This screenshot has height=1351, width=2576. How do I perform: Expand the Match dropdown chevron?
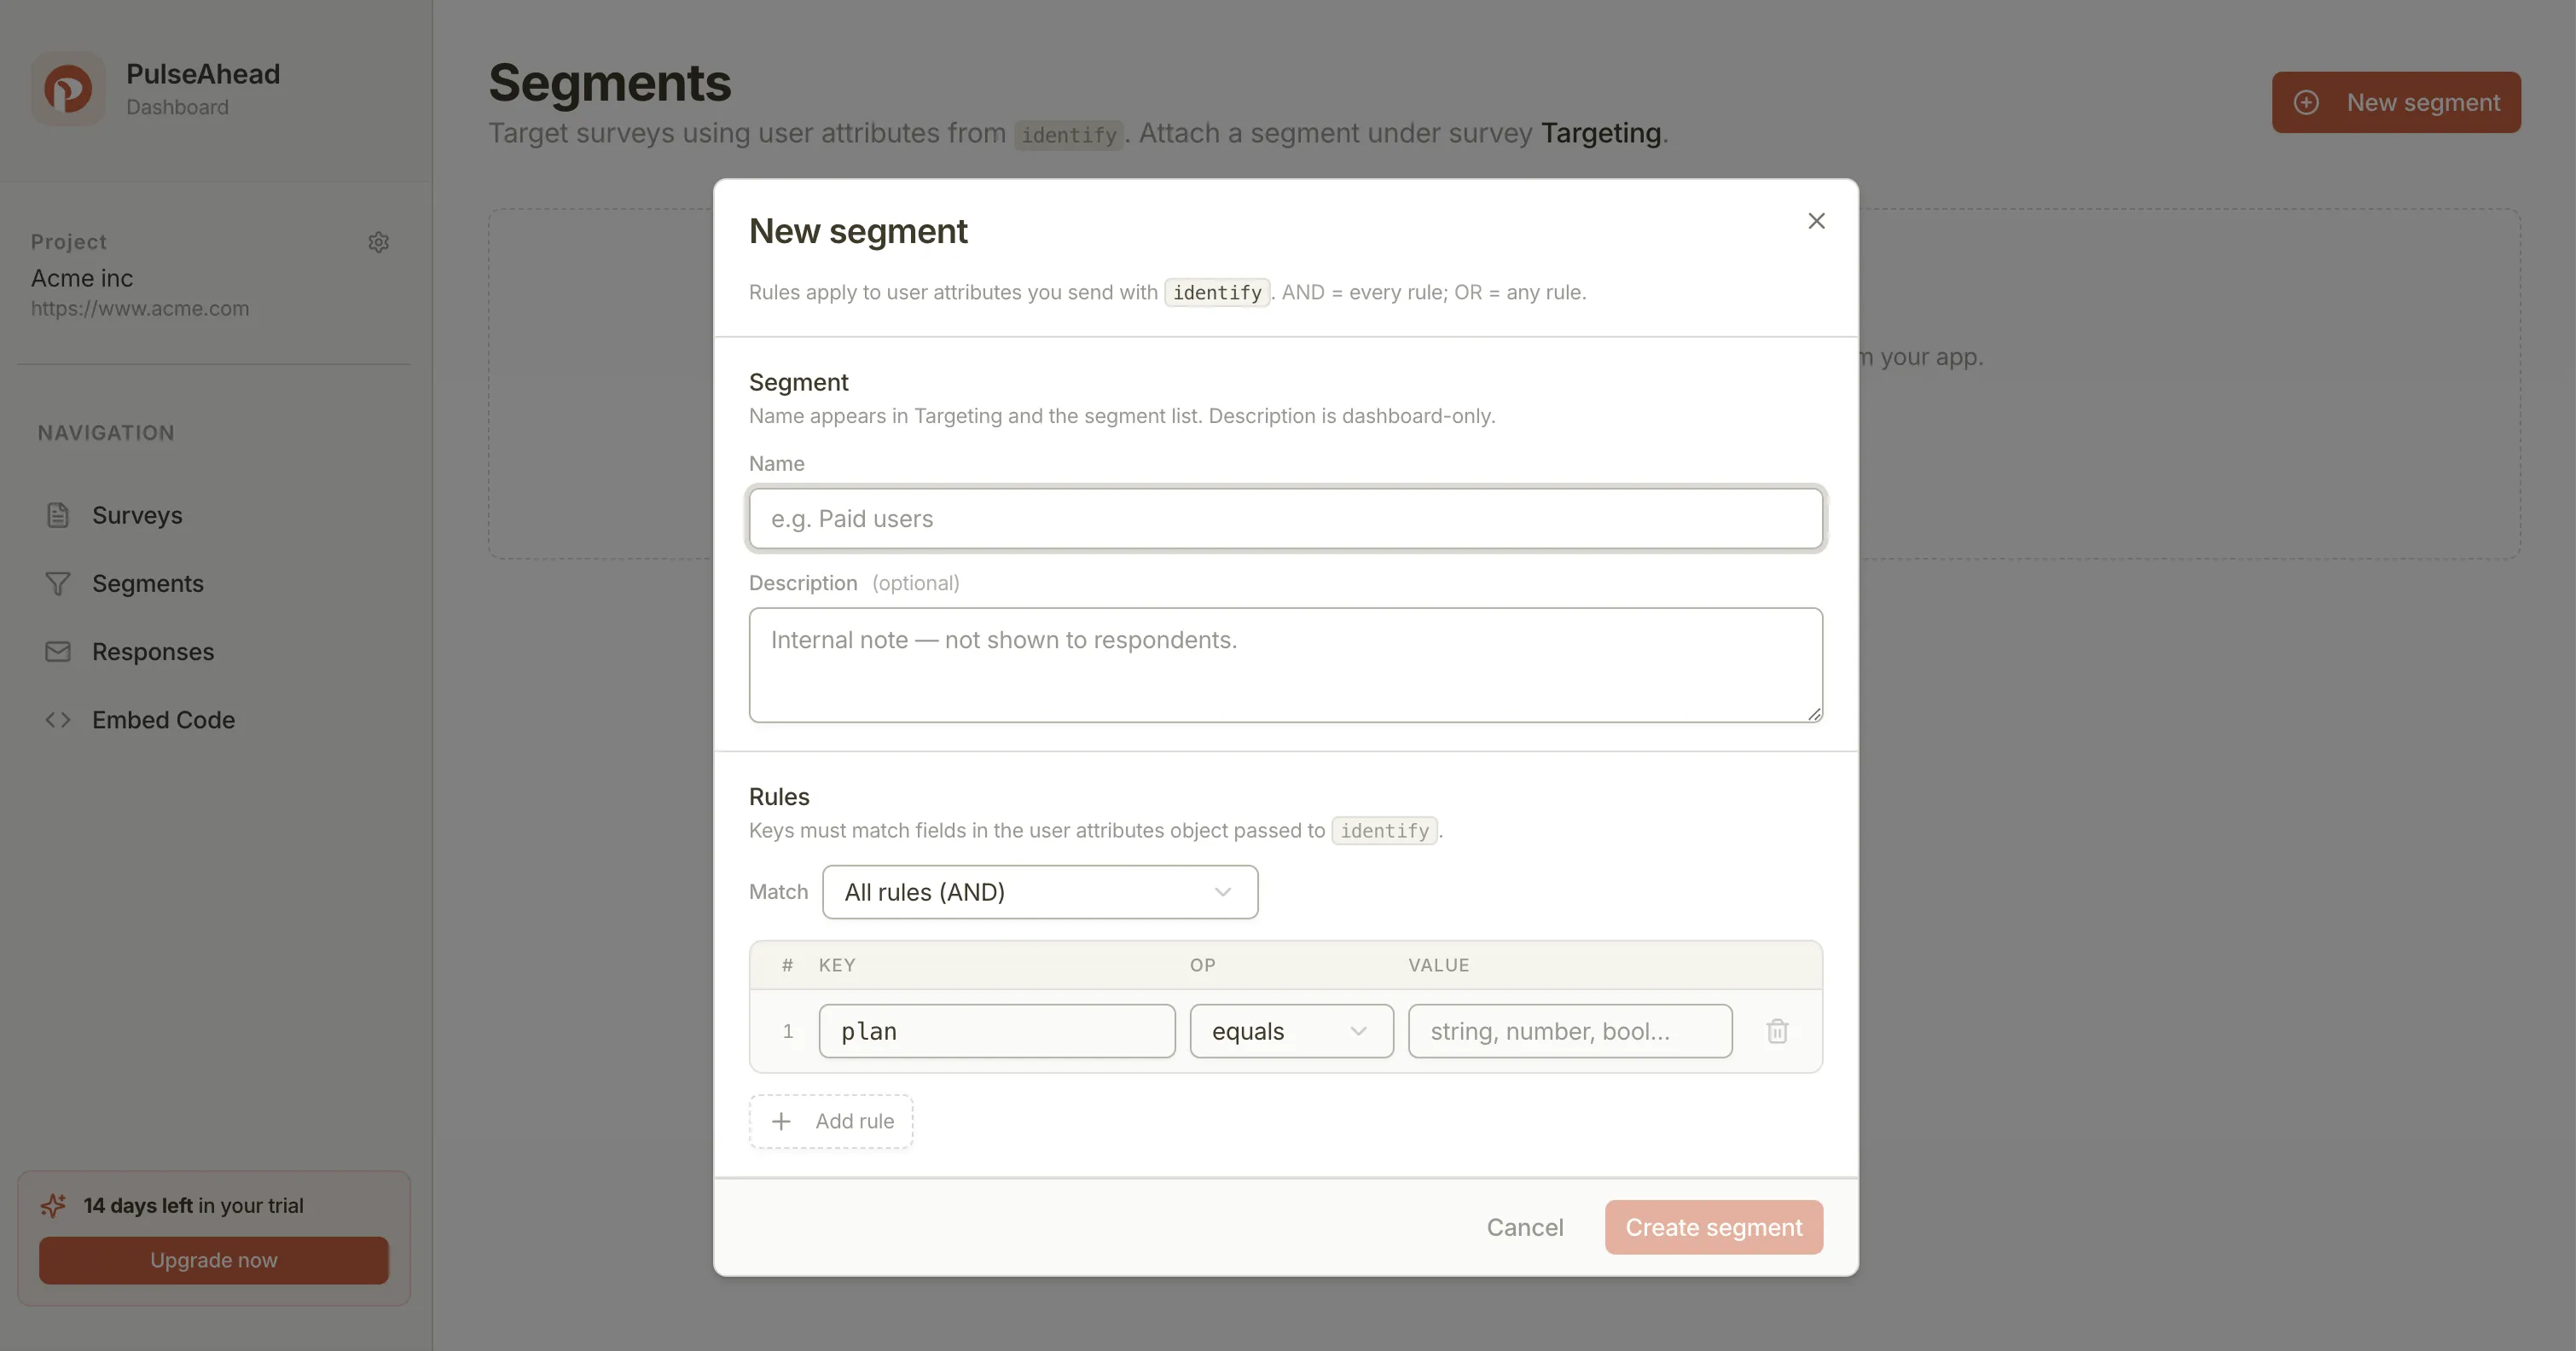click(x=1223, y=892)
